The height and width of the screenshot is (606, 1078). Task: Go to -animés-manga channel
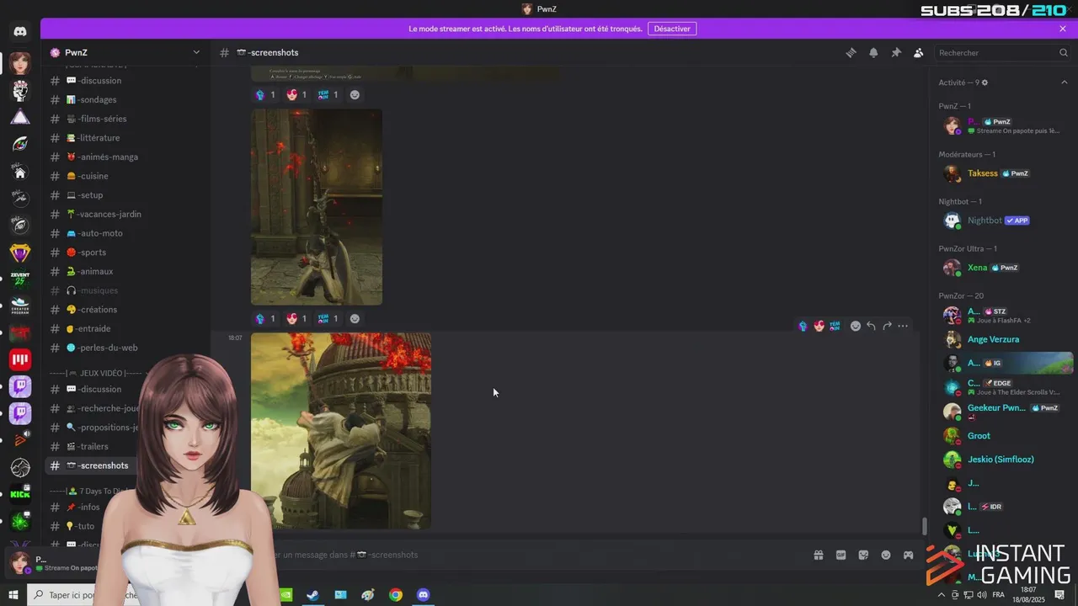tap(125, 157)
